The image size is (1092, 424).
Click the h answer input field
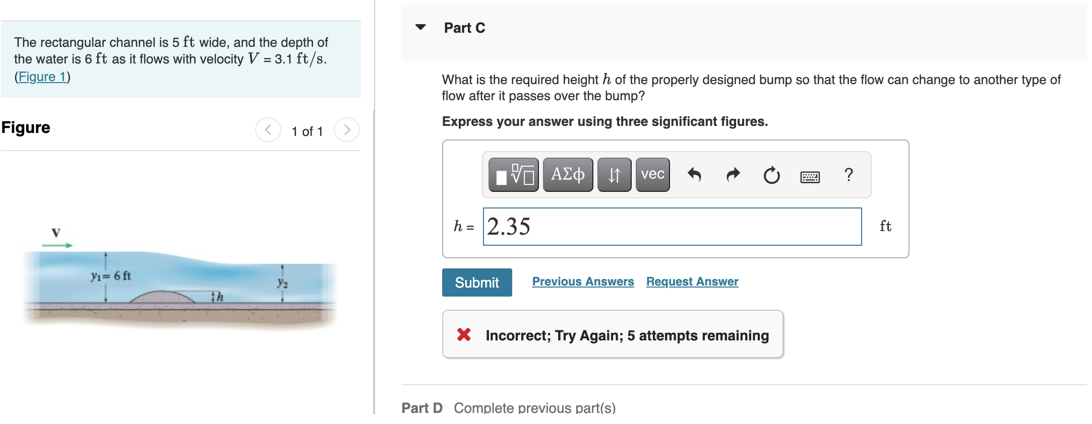(673, 227)
